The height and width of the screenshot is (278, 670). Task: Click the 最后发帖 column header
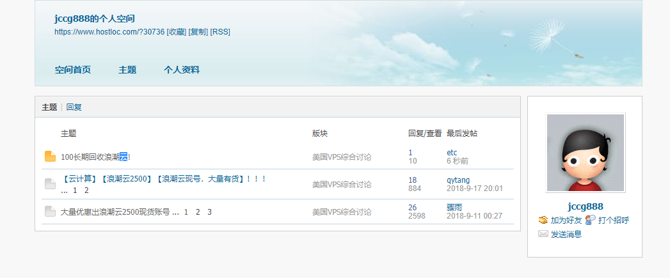coord(462,133)
